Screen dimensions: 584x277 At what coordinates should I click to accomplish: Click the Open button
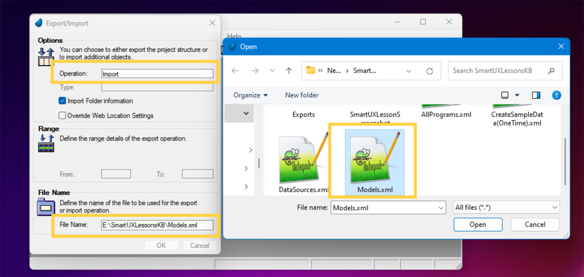click(x=478, y=225)
